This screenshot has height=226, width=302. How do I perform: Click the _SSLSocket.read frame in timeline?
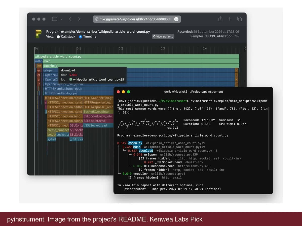click(x=98, y=125)
